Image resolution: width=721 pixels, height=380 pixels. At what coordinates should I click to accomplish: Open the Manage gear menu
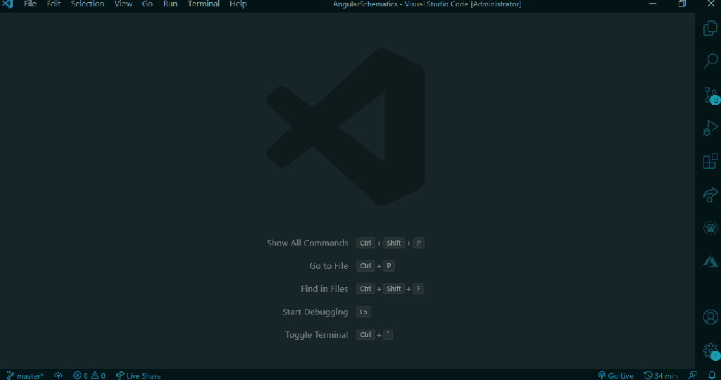tap(710, 350)
